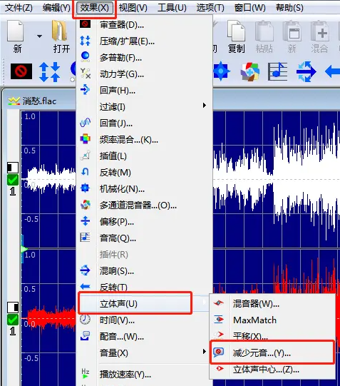Image resolution: width=340 pixels, height=386 pixels.
Task: Close the open 效果(X) menu
Action: [94, 8]
